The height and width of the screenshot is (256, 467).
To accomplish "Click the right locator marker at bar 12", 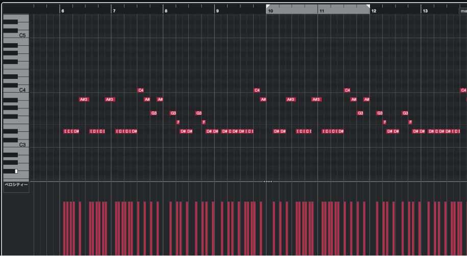I will (x=367, y=7).
